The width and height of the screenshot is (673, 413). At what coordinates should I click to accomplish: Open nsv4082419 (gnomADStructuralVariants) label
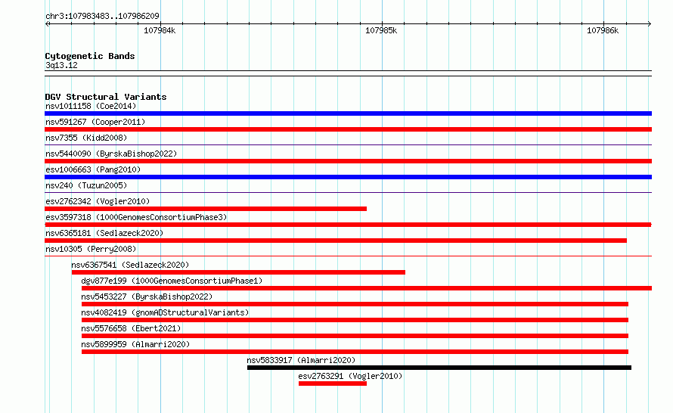pos(165,312)
